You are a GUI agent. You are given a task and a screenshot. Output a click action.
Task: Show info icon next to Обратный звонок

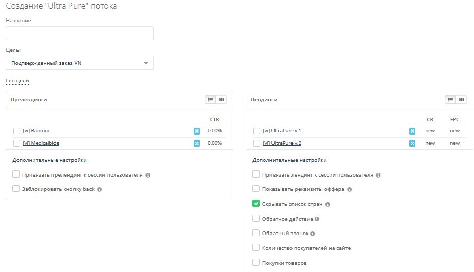pyautogui.click(x=312, y=234)
